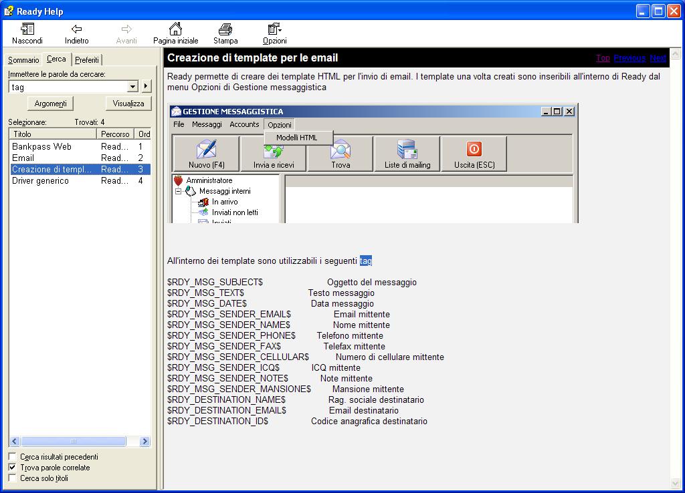The height and width of the screenshot is (493, 685).
Task: Click the Nascondi hide-pane toolbar icon
Action: click(x=27, y=29)
